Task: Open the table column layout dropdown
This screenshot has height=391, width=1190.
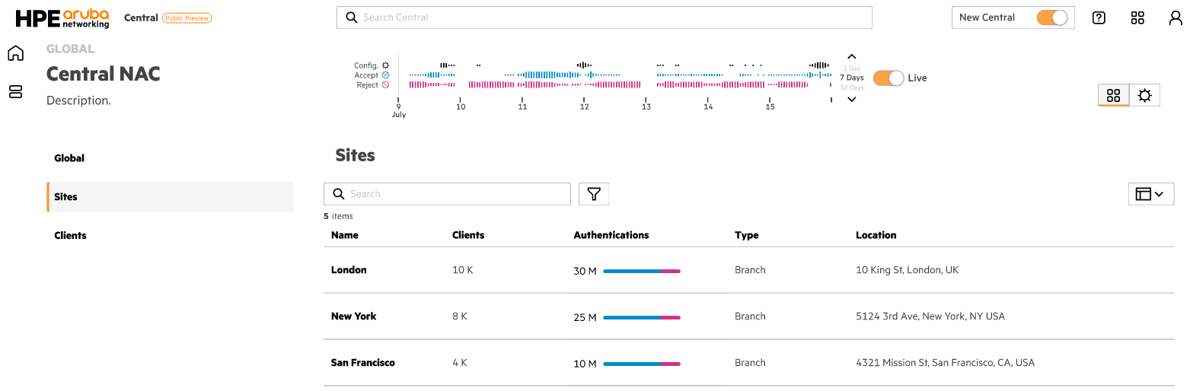Action: click(x=1150, y=194)
